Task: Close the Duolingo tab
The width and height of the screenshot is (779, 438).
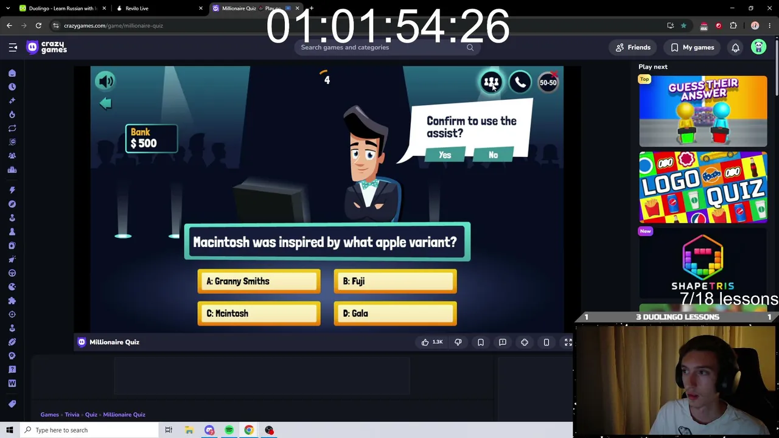Action: point(104,9)
